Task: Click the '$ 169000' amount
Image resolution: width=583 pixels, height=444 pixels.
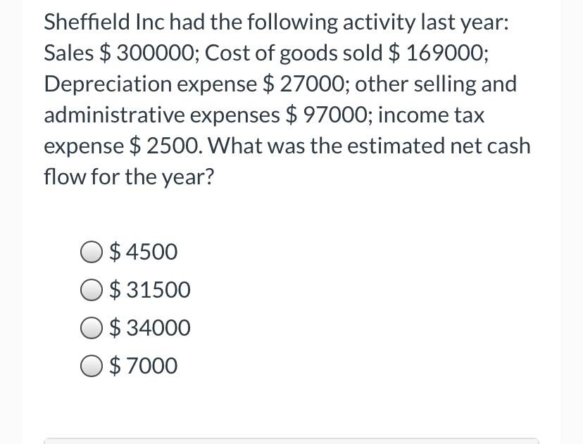Action: (x=437, y=53)
